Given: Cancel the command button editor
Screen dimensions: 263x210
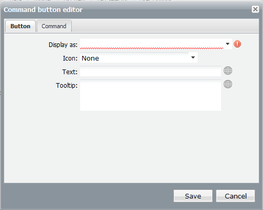Looking at the screenshot, I should [x=236, y=196].
